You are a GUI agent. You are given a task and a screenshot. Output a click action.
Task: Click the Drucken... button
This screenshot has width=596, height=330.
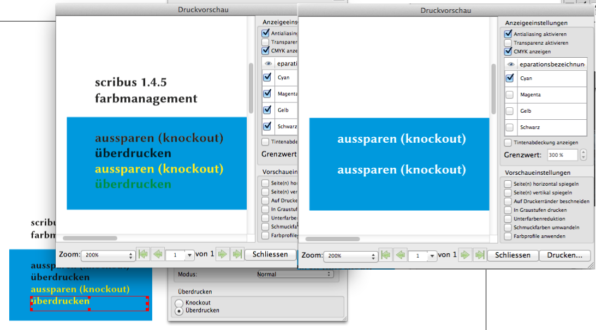click(x=565, y=255)
